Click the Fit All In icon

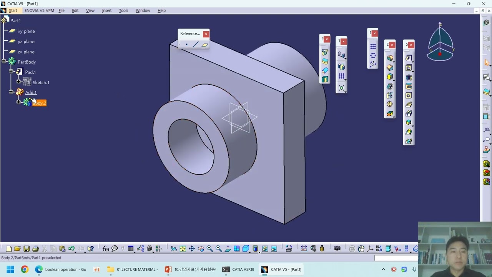[183, 249]
